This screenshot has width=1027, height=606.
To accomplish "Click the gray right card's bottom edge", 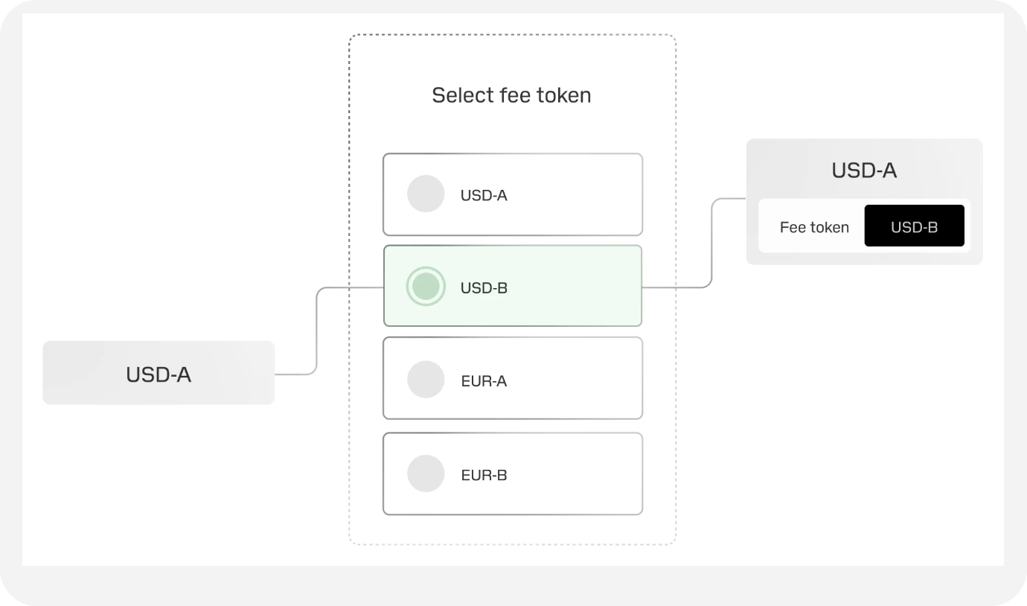I will click(x=864, y=262).
